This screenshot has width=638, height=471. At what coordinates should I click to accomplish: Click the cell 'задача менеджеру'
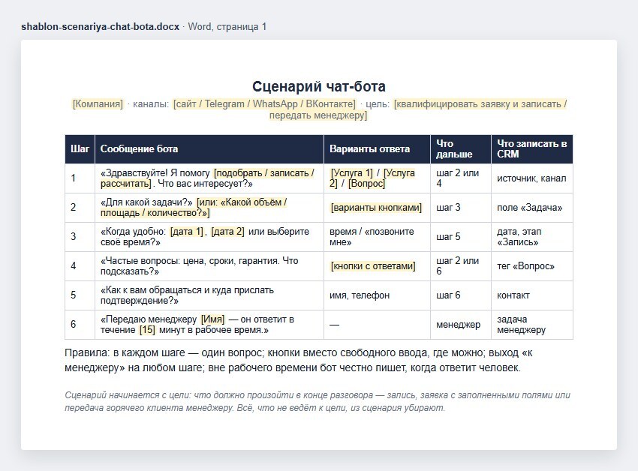tap(532, 325)
